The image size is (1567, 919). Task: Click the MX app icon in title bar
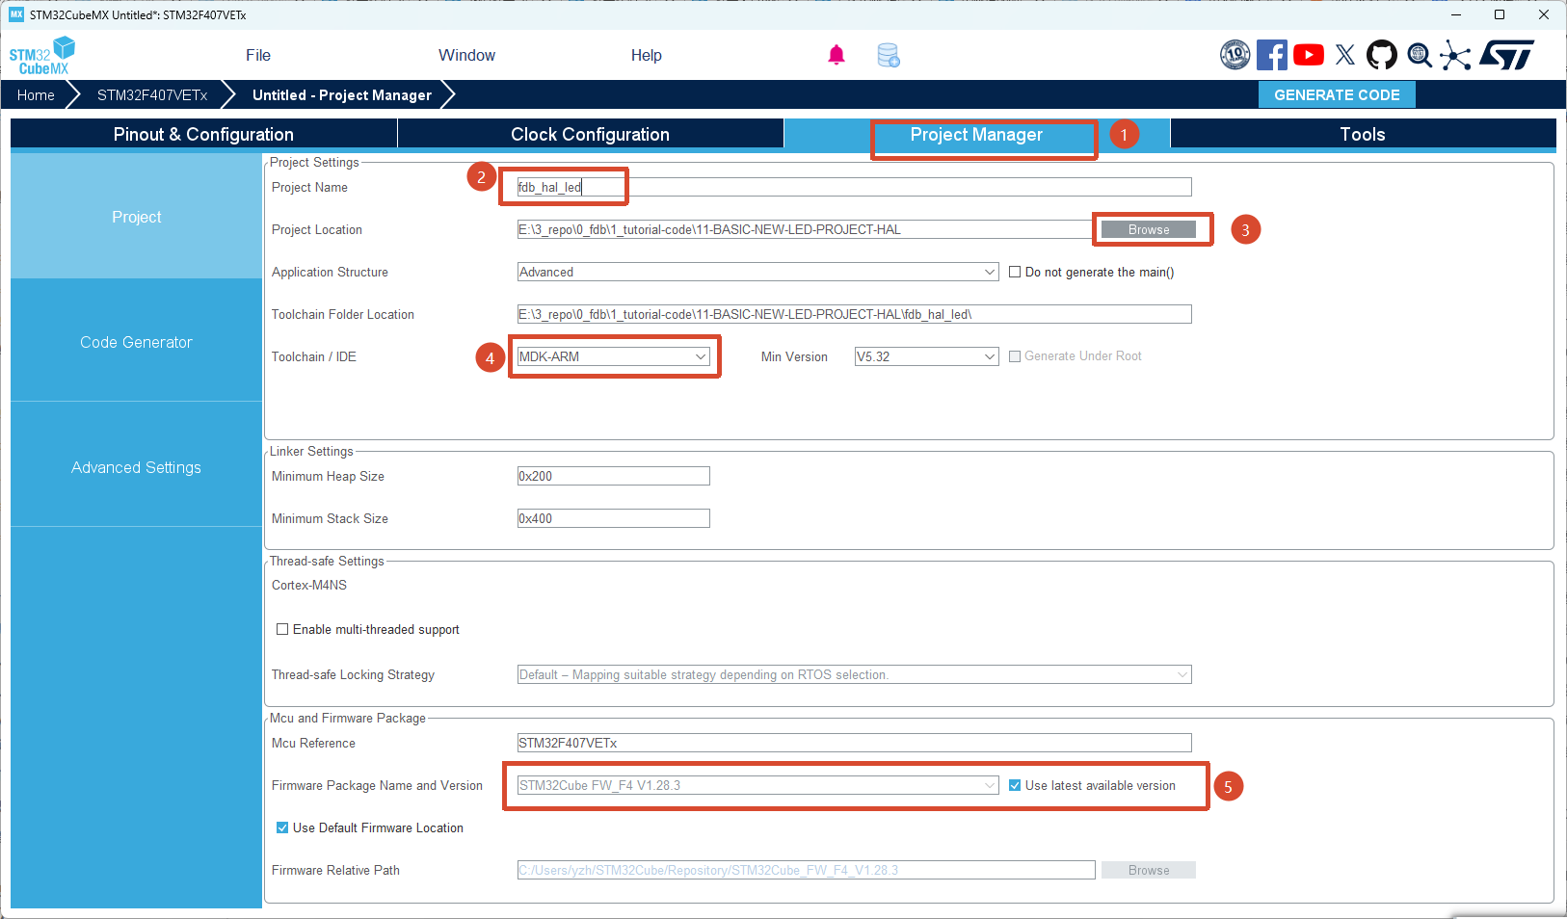point(16,14)
